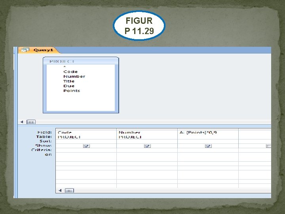
Task: Select the Due field in PROJECT table
Action: [69, 86]
